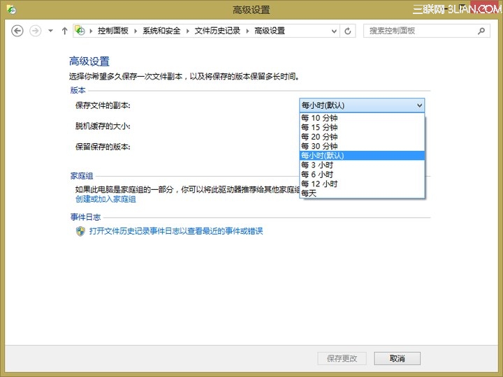
Task: Click the Back navigation arrow
Action: pos(17,31)
